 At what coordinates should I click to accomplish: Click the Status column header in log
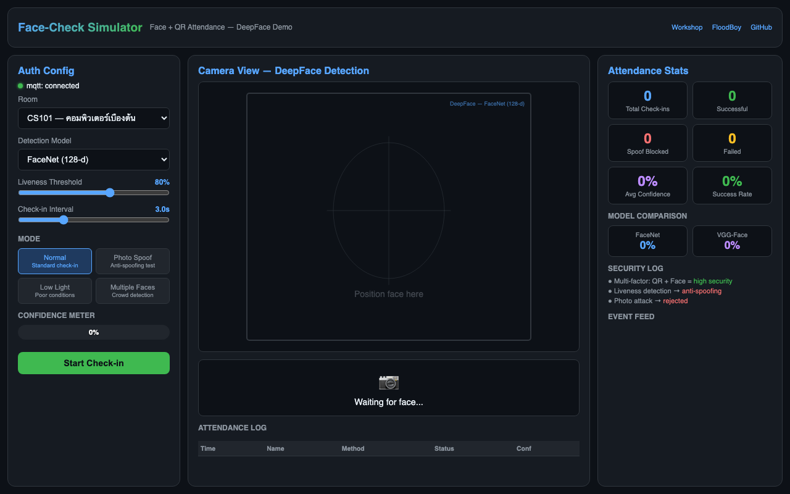(x=444, y=448)
